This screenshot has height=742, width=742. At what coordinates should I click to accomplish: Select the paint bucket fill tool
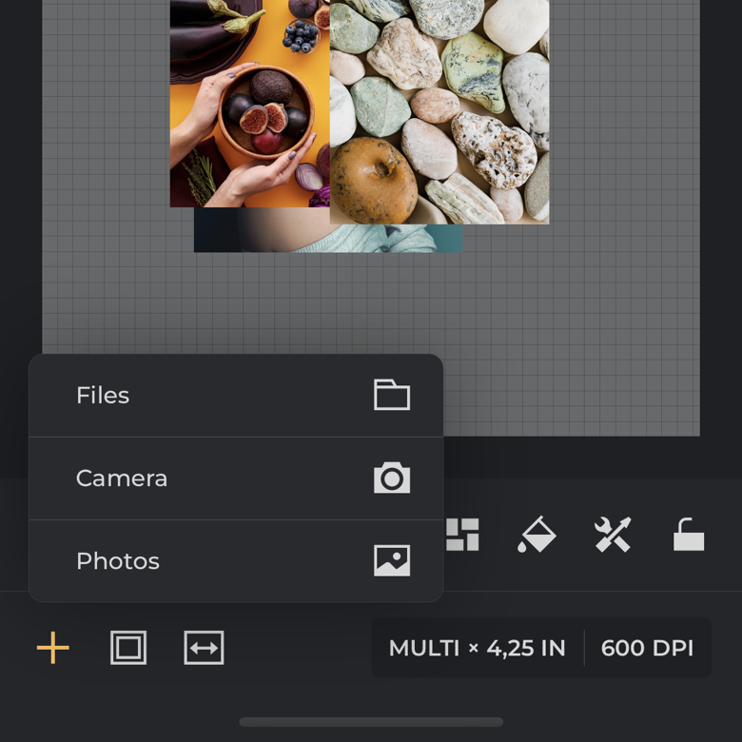[x=537, y=535]
